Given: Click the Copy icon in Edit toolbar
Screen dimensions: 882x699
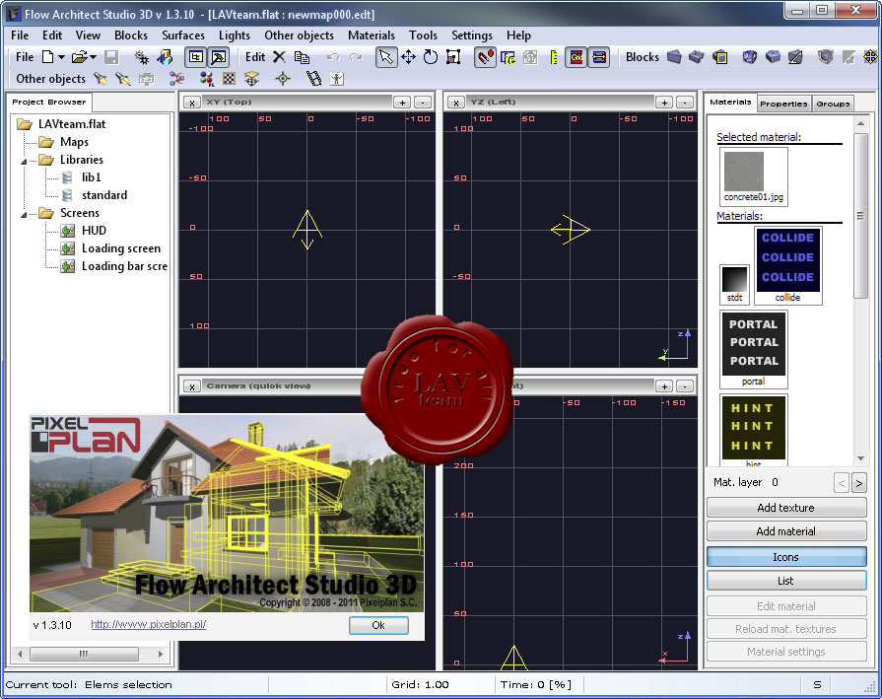Looking at the screenshot, I should pyautogui.click(x=303, y=57).
